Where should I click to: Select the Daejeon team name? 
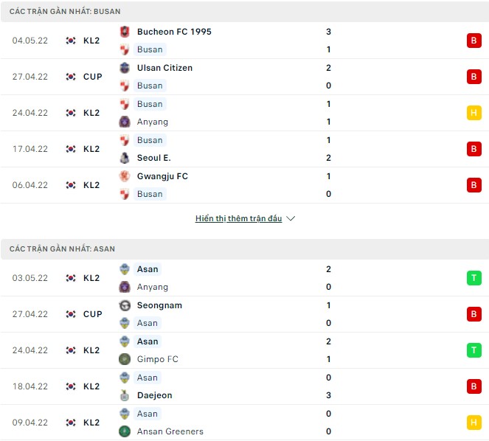click(x=154, y=395)
